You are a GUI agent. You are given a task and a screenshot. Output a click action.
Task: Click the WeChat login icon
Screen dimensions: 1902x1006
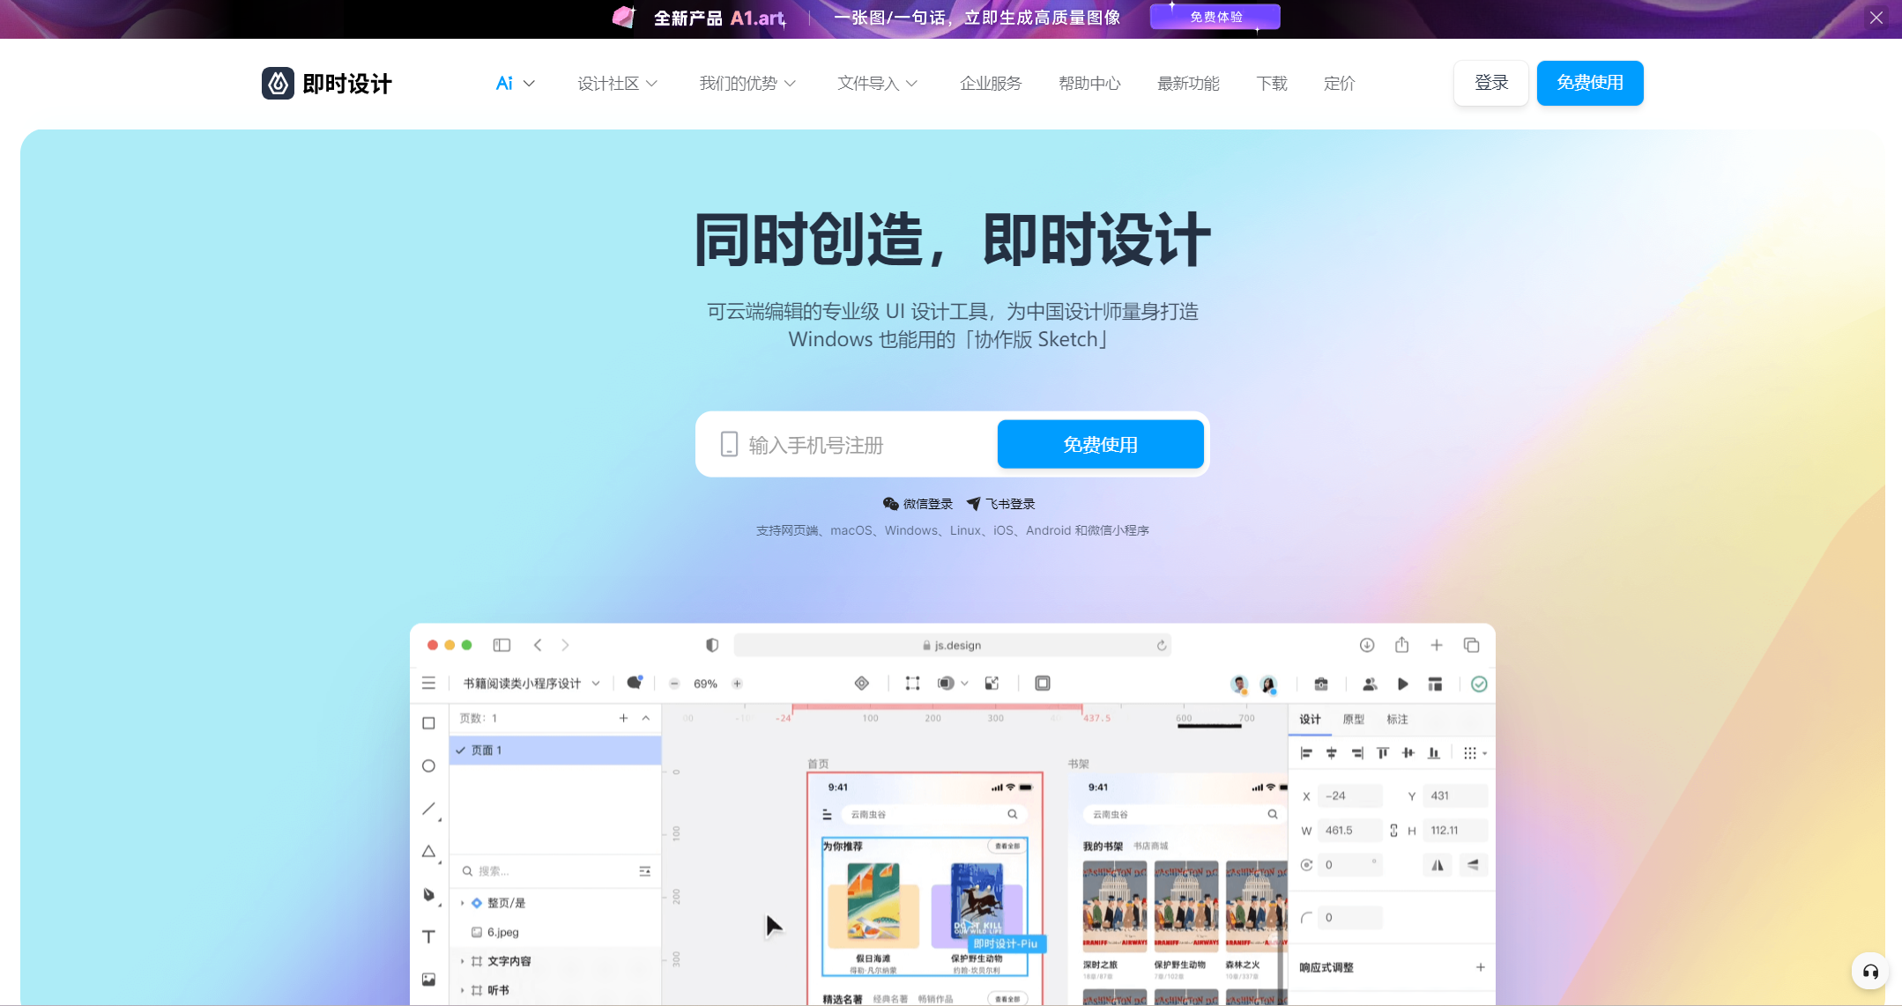[890, 504]
